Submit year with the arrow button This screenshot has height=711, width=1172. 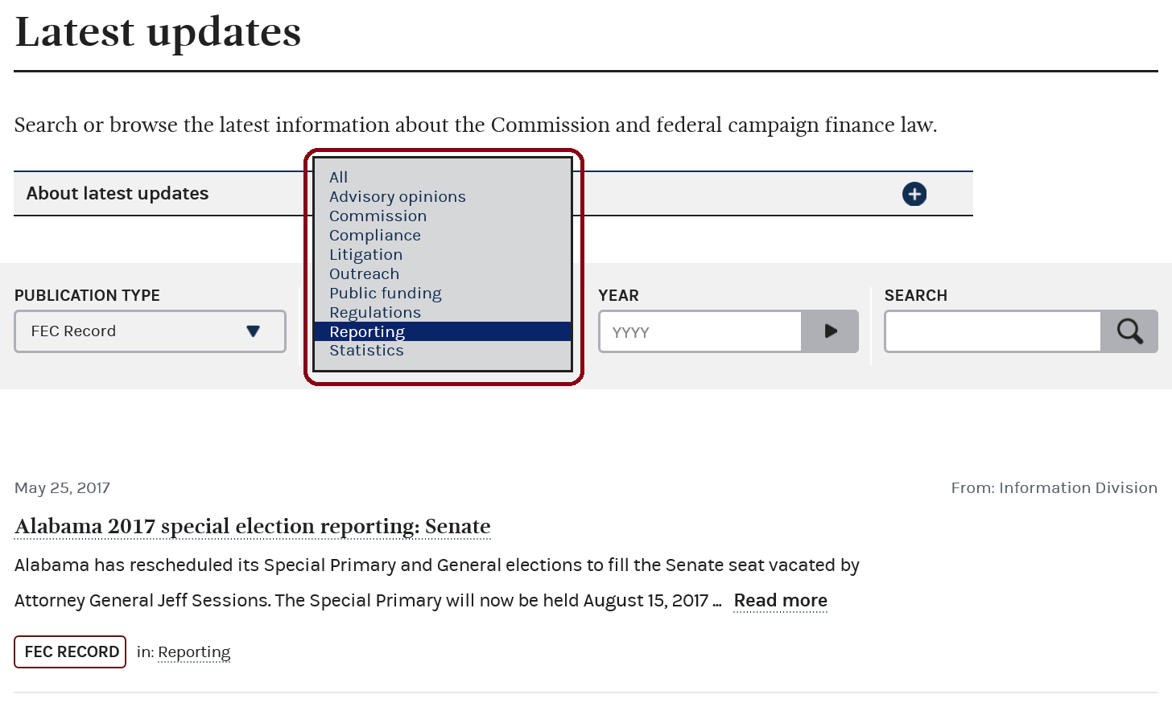tap(830, 331)
